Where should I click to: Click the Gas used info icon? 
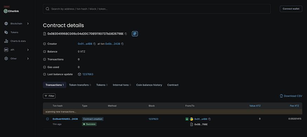point(44,67)
